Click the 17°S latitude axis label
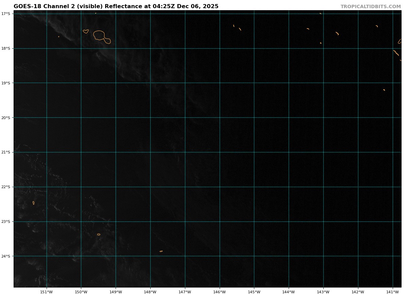408x295 pixels. pos(6,14)
